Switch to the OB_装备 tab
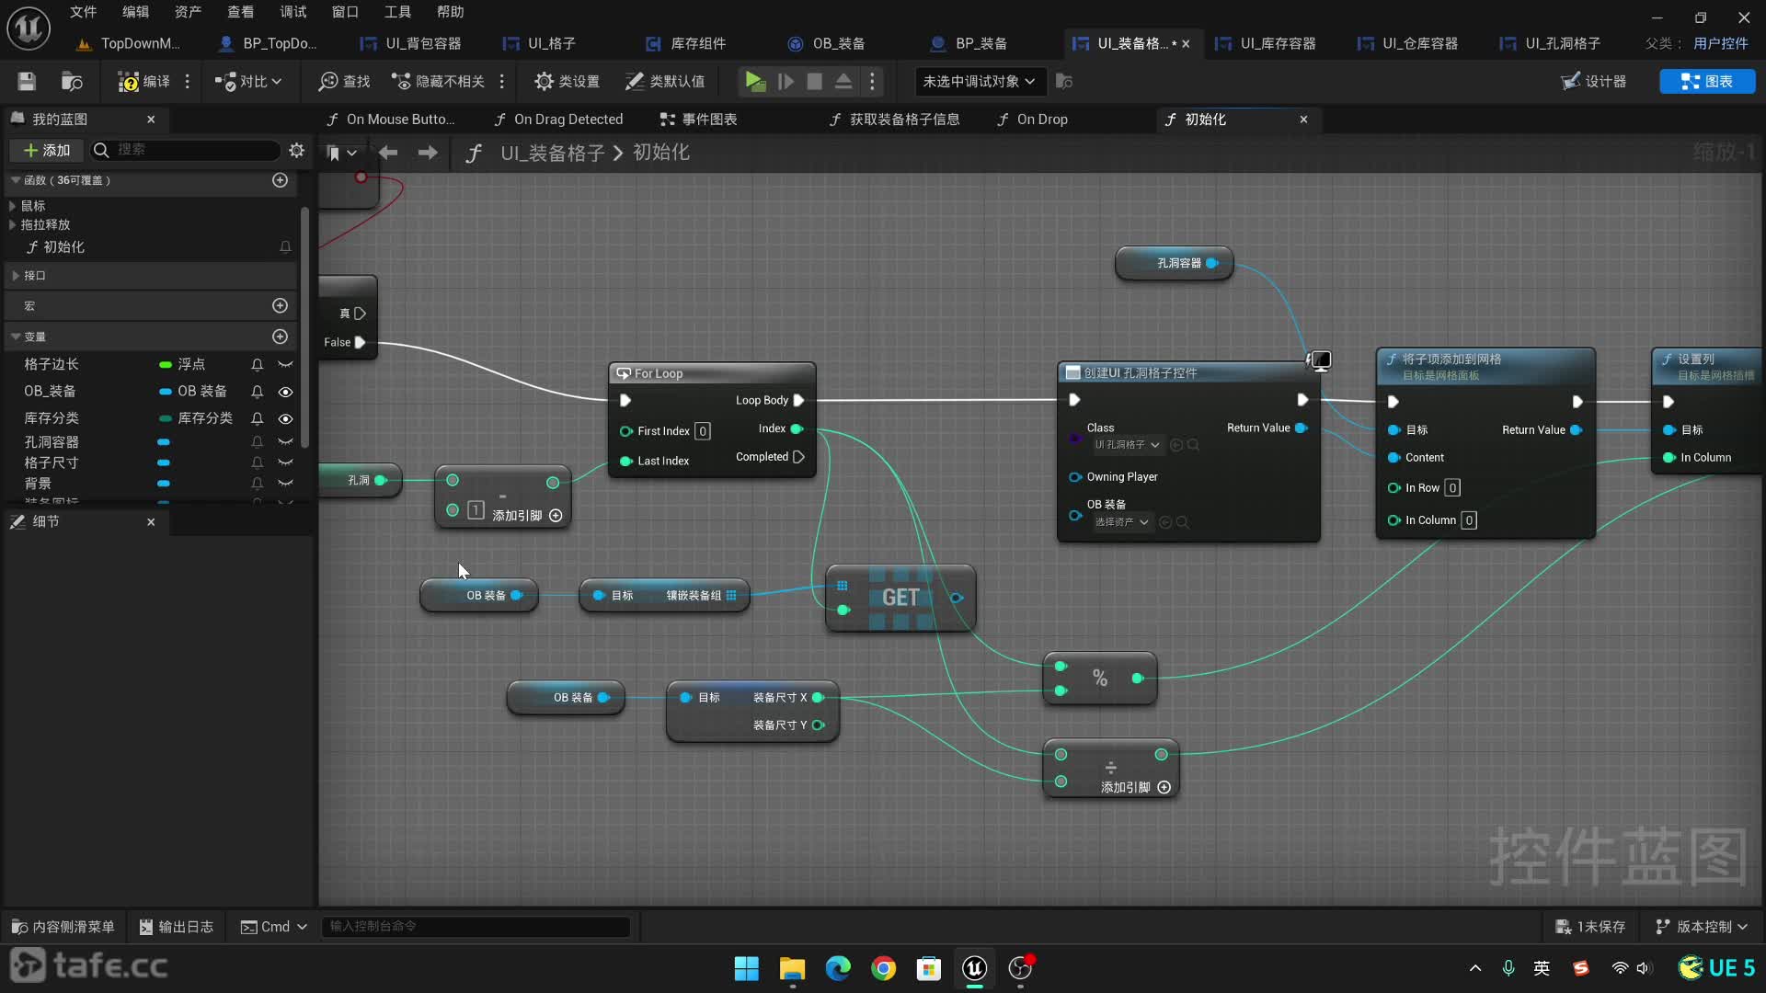Viewport: 1766px width, 993px height. [826, 43]
